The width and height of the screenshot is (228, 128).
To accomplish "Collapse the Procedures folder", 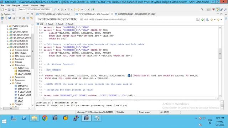I will click(x=10, y=65).
